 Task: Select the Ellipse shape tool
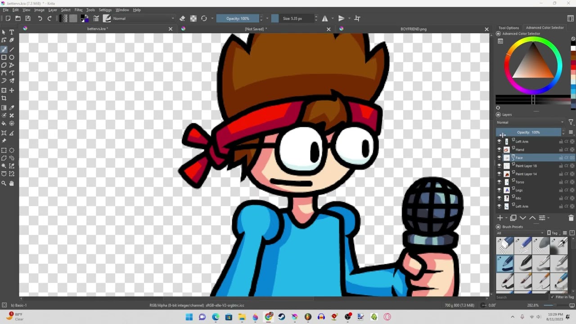(x=12, y=58)
